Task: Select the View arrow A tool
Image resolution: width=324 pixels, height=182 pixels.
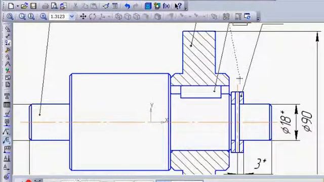Action: [x=7, y=167]
